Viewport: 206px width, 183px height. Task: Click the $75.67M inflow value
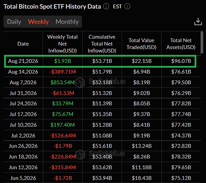tap(63, 114)
